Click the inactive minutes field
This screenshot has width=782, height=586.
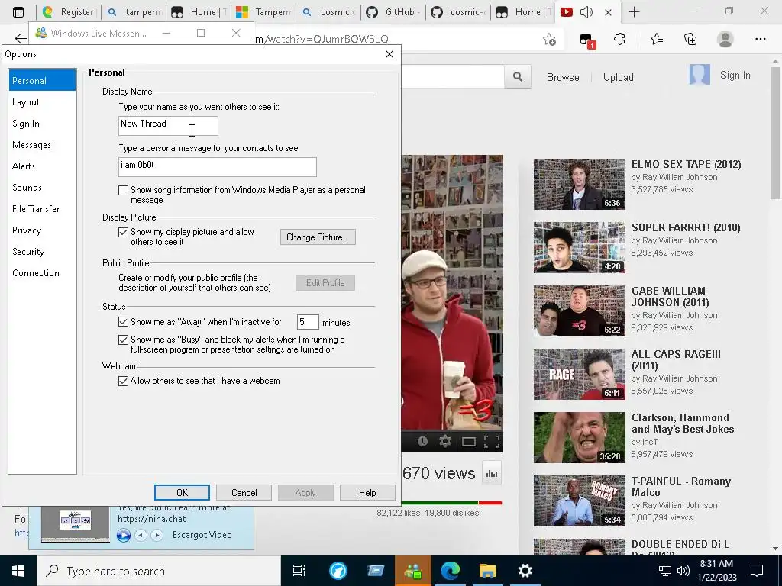pos(308,322)
